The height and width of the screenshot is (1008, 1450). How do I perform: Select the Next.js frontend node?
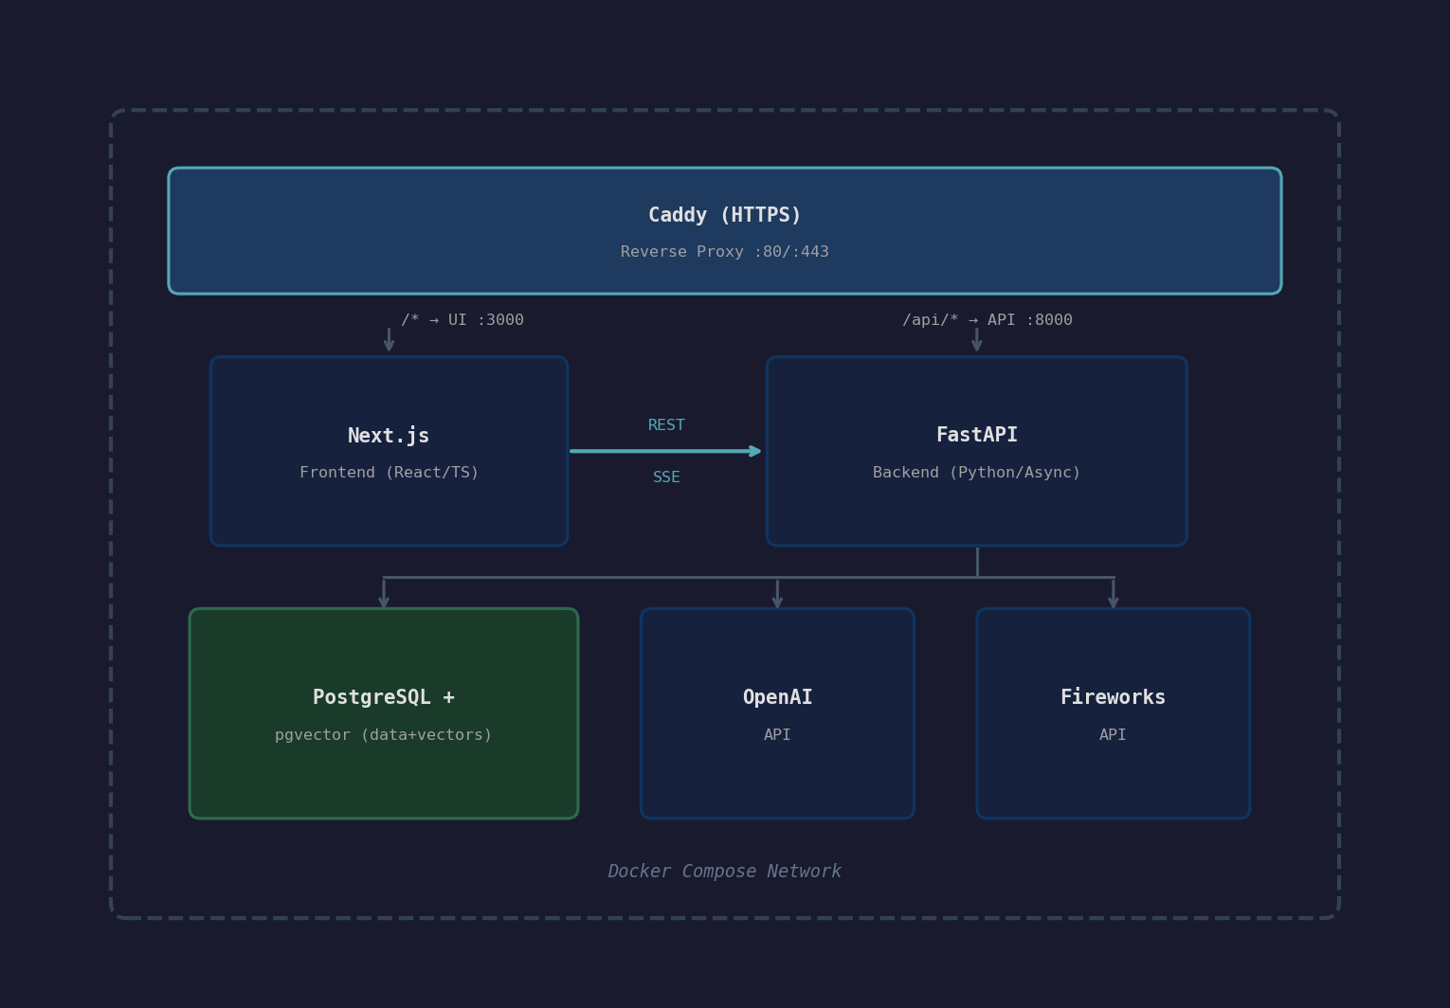[389, 451]
